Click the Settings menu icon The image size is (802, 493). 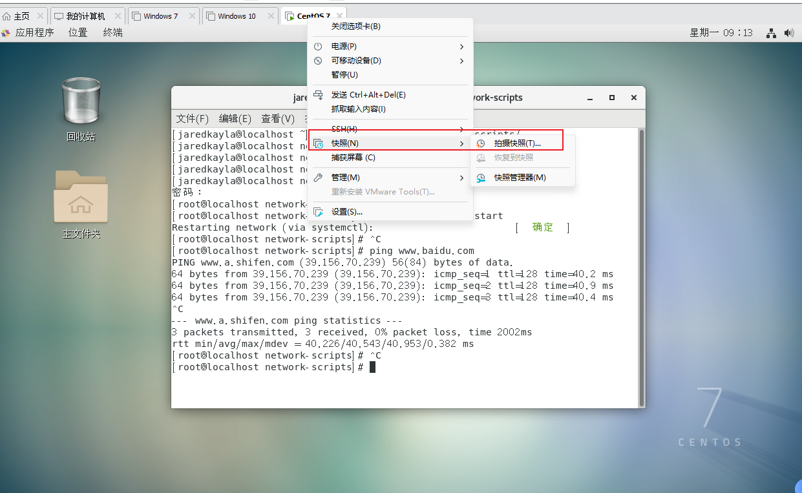coord(318,212)
